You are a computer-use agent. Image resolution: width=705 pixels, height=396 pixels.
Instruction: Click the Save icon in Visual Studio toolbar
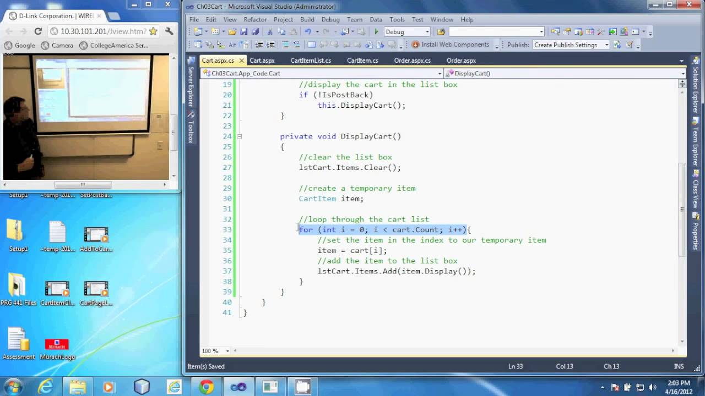click(243, 32)
